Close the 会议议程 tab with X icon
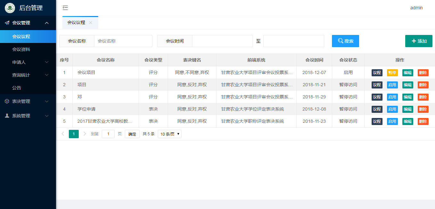This screenshot has width=435, height=209. pos(91,23)
